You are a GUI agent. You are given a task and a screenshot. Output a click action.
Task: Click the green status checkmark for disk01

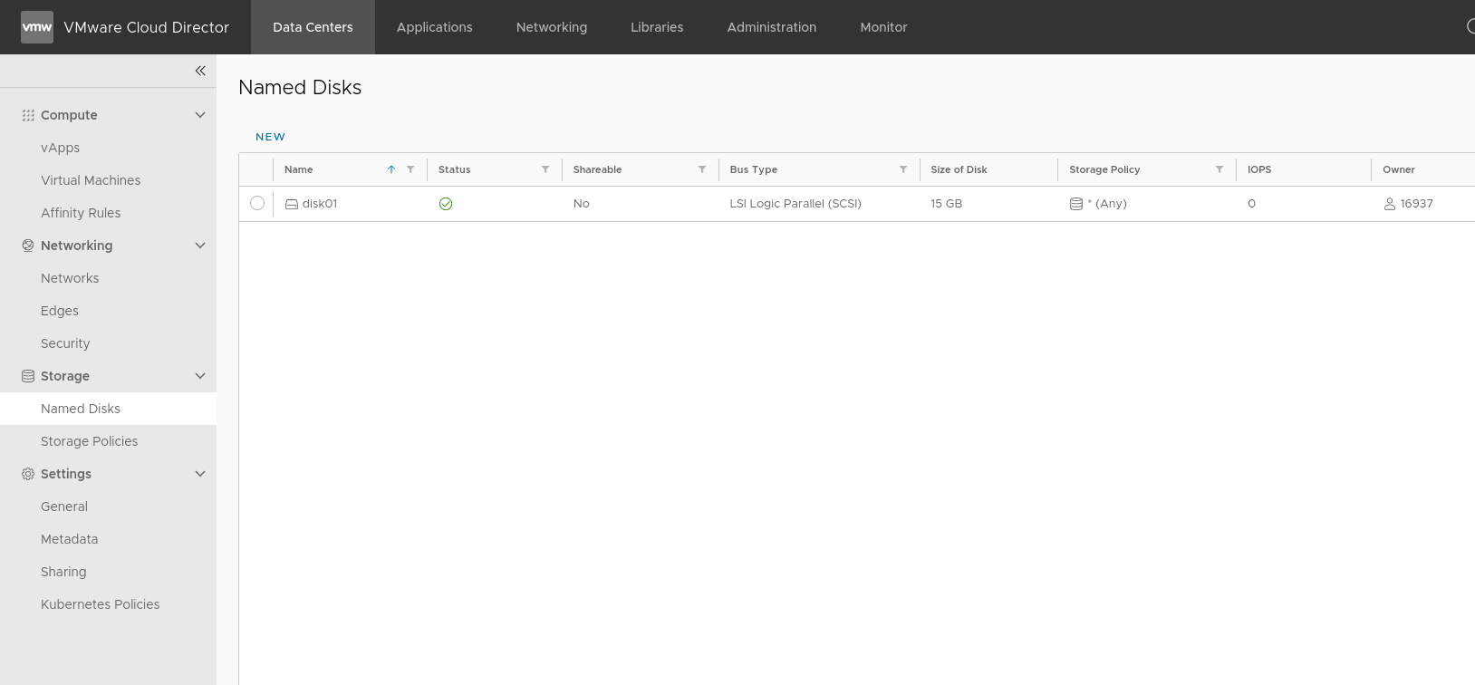pos(446,204)
